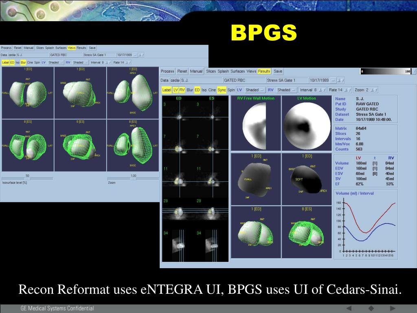Enable Iso in the front Results window

[204, 90]
